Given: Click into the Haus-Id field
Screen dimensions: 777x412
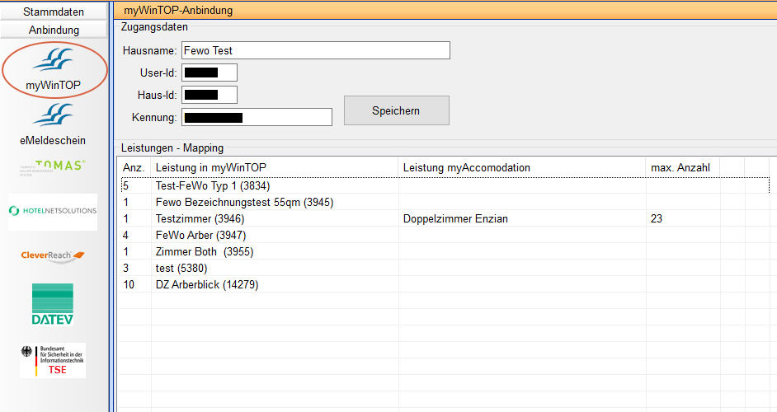Looking at the screenshot, I should click(210, 95).
